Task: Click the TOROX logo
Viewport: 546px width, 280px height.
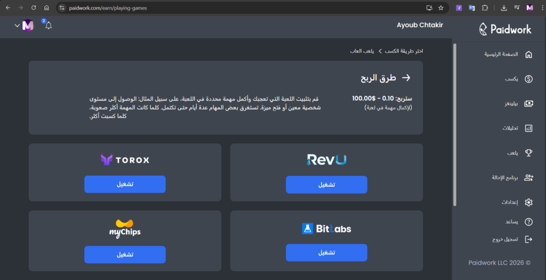Action: point(125,160)
